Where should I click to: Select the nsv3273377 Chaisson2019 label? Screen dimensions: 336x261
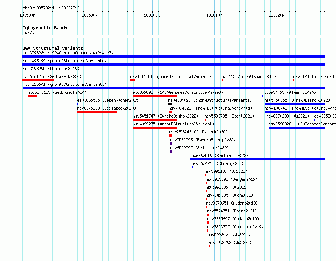pos(235,227)
